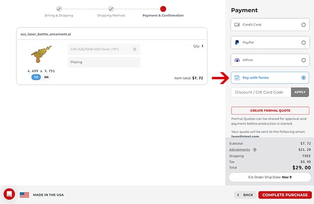Screen dimensions: 314x204
Task: Open the red chat support bubble
Action: [9, 194]
